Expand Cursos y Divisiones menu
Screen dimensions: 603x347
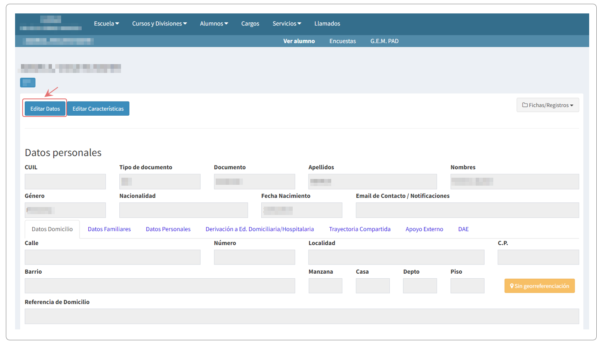point(160,23)
